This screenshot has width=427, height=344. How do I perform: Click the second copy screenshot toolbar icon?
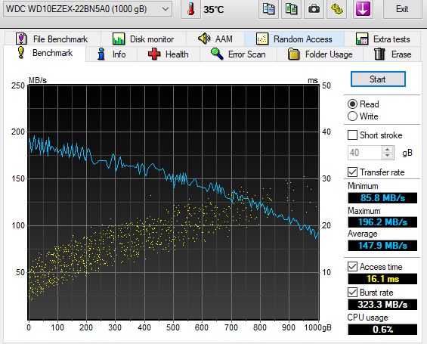[x=291, y=9]
